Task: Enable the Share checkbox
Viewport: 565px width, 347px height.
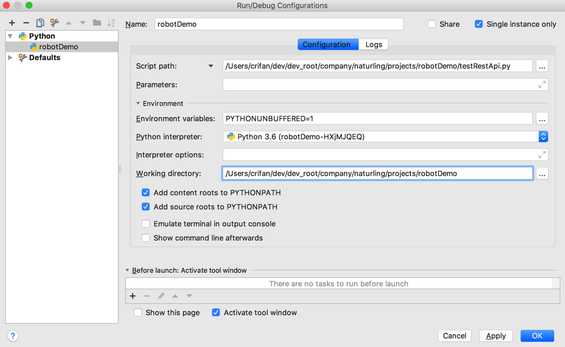Action: pyautogui.click(x=432, y=24)
